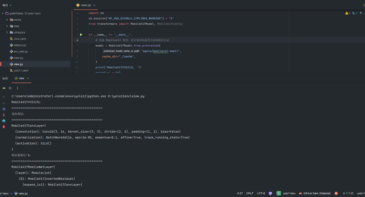
Task: Collapse the yolo11env root folder
Action: pyautogui.click(x=3, y=14)
